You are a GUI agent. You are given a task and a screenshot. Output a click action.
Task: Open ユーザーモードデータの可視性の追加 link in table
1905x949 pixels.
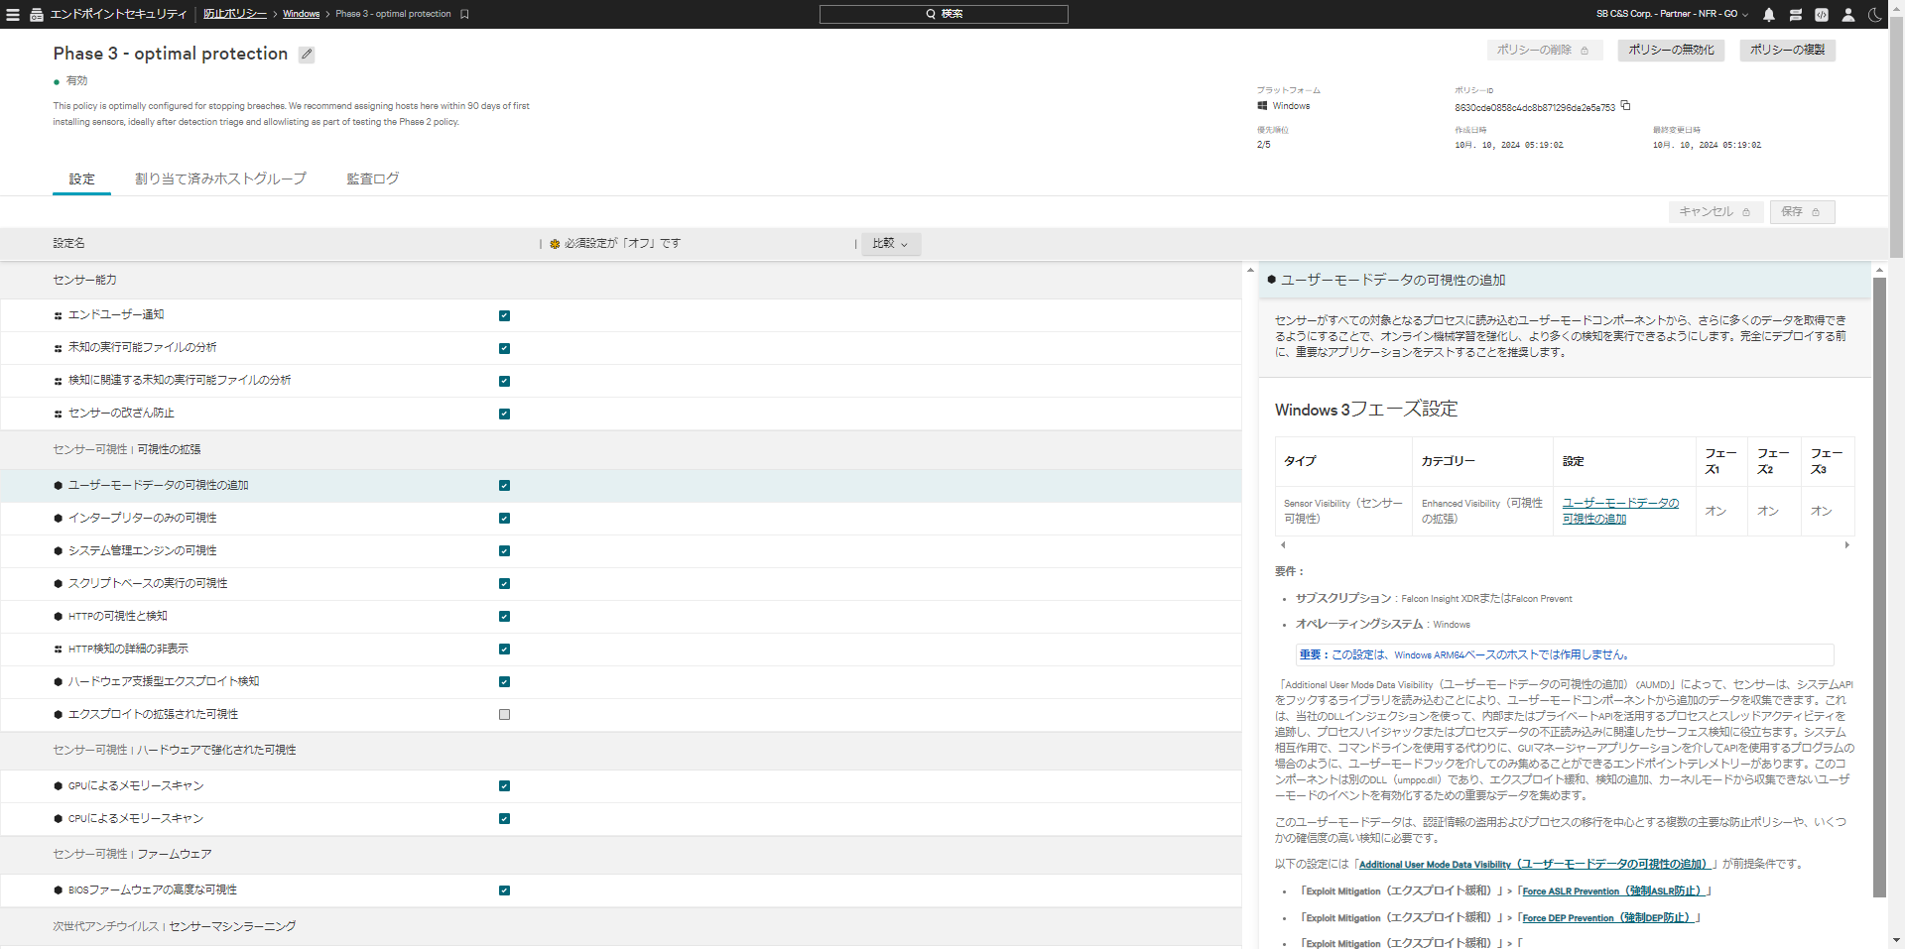click(1620, 512)
